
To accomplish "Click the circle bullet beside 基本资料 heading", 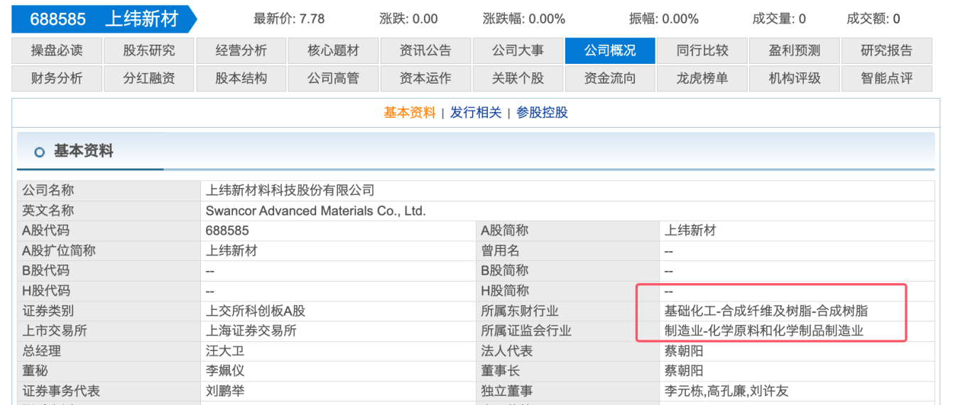I will (x=39, y=152).
